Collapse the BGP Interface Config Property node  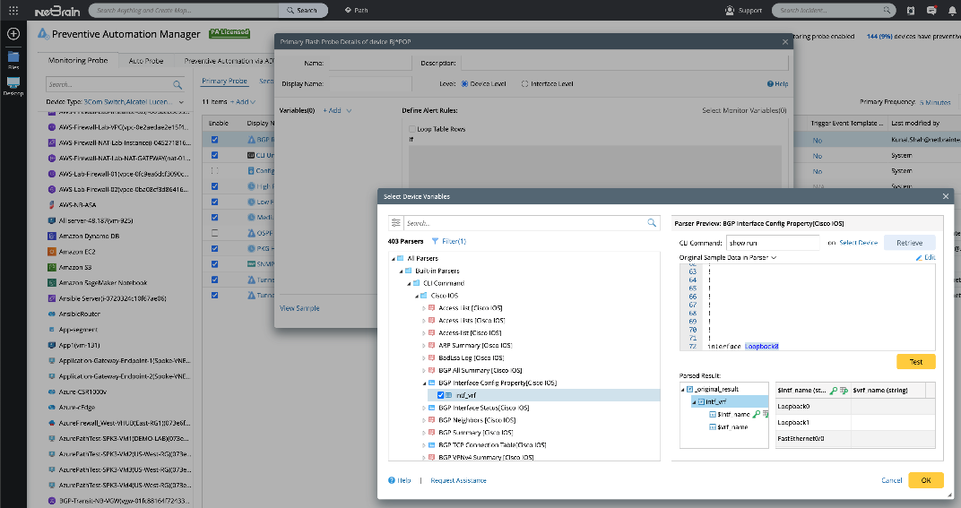click(424, 383)
